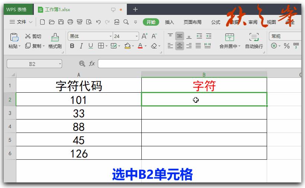Click the Borders grid icon
Image resolution: width=305 pixels, height=188 pixels.
point(101,46)
